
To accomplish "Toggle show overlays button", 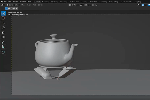I will coord(149,5).
